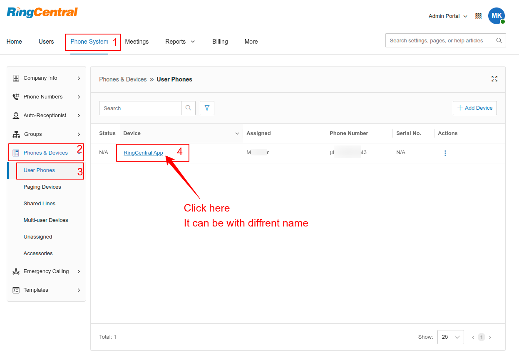
Task: Select Paging Devices in sidebar
Action: 42,187
